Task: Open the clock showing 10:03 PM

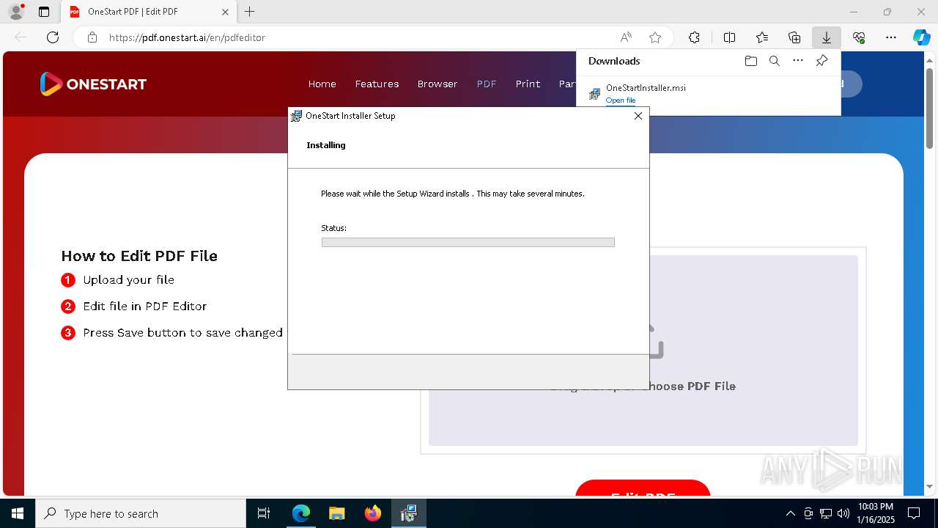Action: tap(875, 513)
